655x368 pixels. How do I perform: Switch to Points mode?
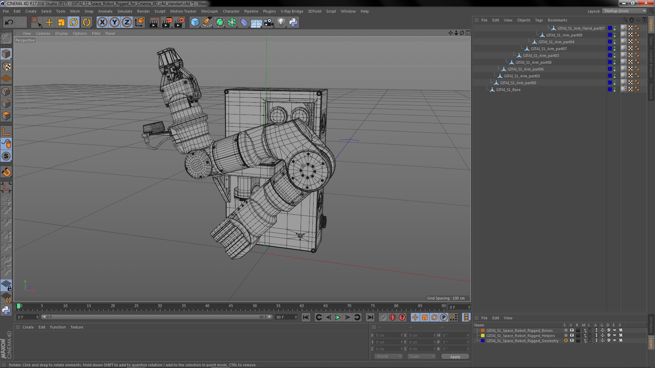coord(6,91)
